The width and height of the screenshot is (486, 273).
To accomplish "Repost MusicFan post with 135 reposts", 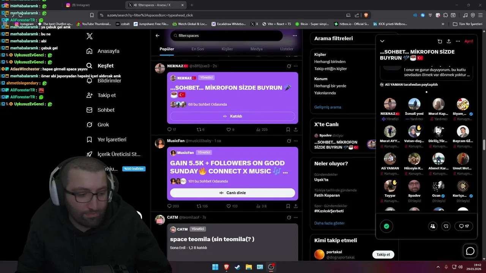I will pos(202,206).
